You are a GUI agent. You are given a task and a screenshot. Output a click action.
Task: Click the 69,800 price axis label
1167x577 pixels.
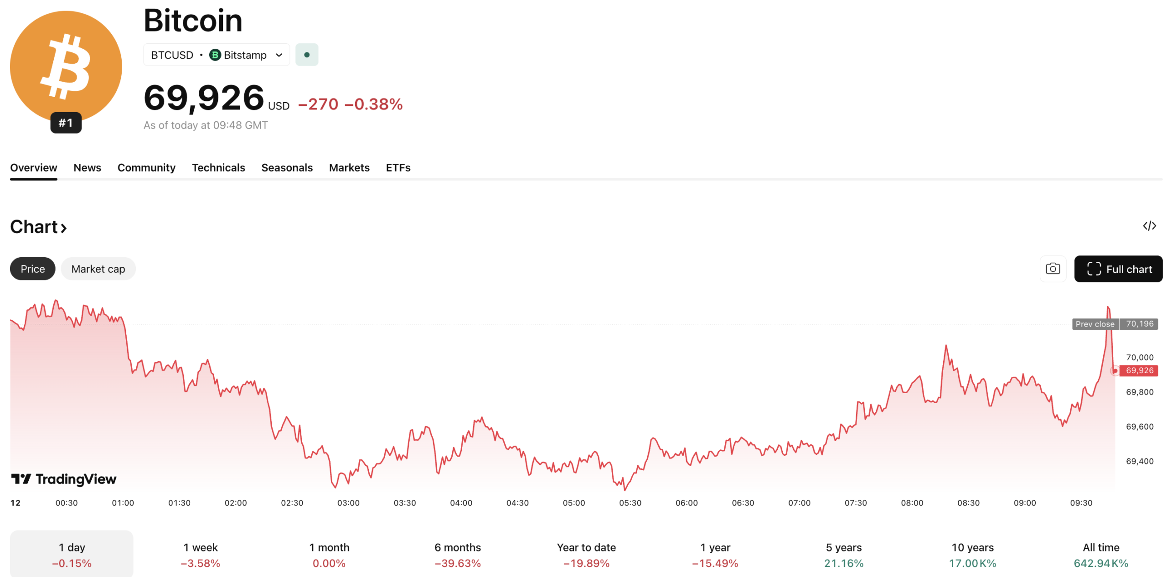coord(1140,392)
